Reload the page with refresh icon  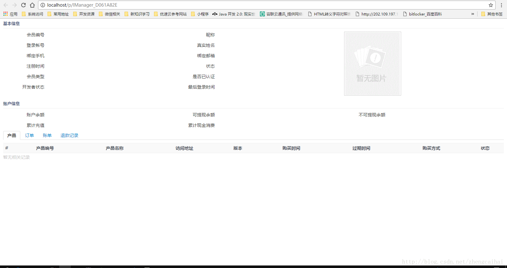23,5
